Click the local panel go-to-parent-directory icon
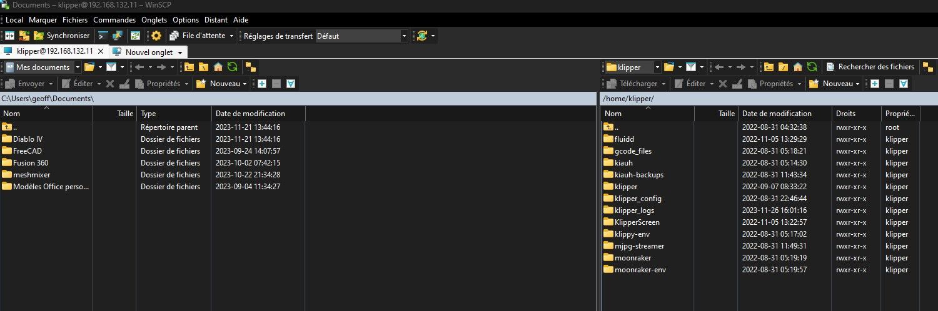Screen dimensions: 938x311 tap(189, 67)
